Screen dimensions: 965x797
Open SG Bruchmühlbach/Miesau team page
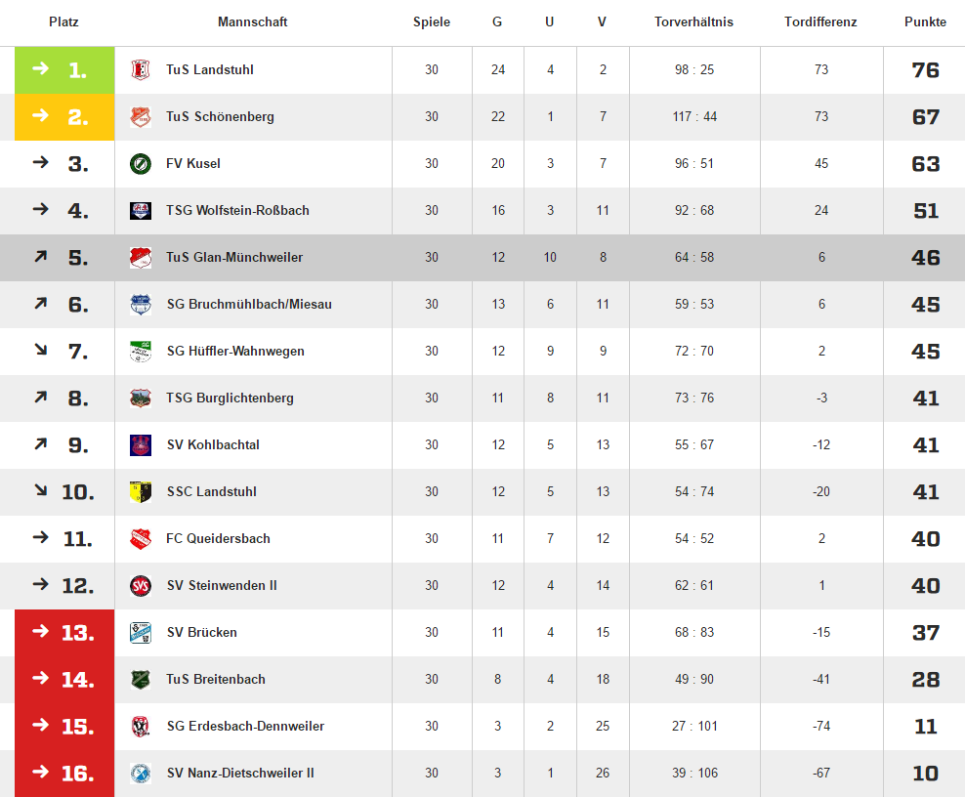(249, 304)
